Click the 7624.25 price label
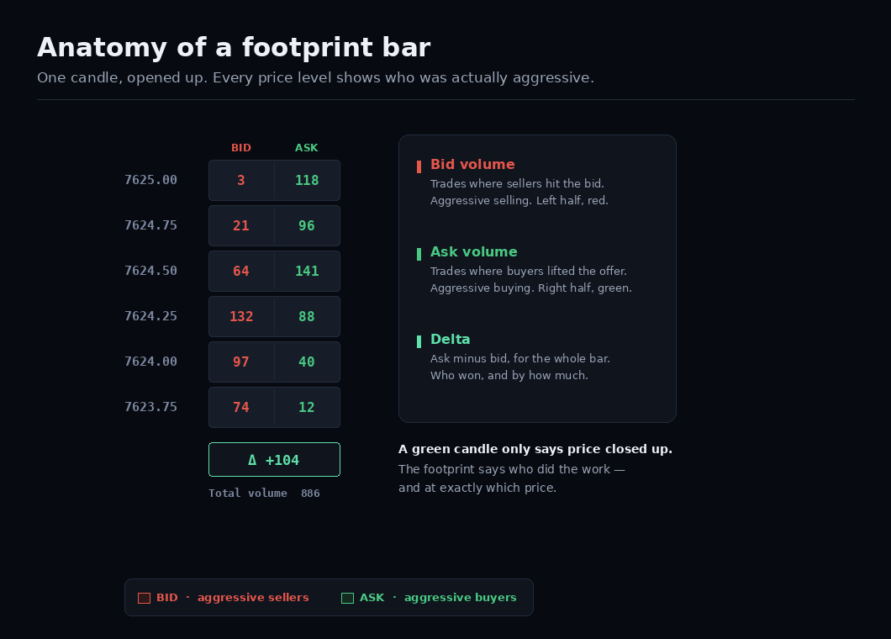This screenshot has height=639, width=891. 150,317
